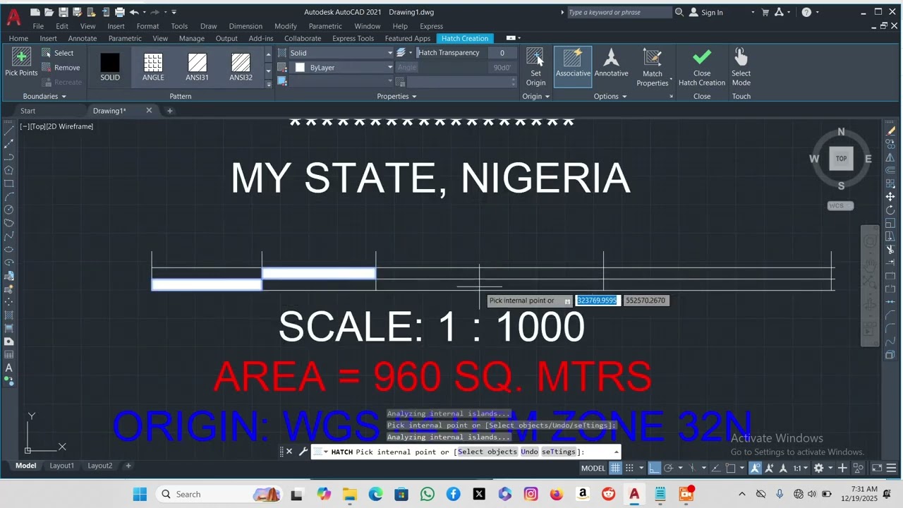Open the Modify menu
The image size is (903, 508).
click(x=286, y=26)
